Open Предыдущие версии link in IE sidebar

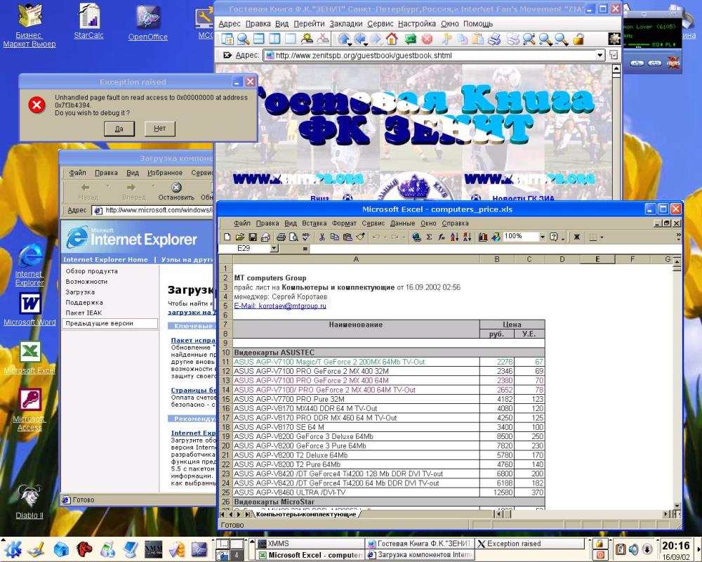click(100, 323)
